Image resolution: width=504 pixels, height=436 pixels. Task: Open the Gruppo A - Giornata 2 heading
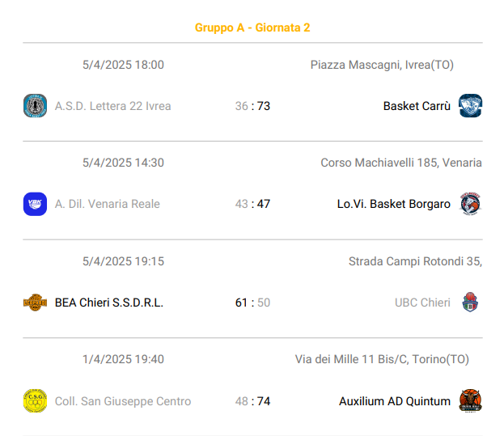[252, 28]
